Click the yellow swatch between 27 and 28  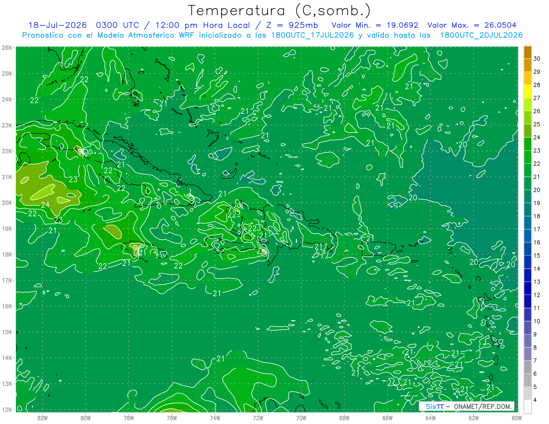point(527,91)
